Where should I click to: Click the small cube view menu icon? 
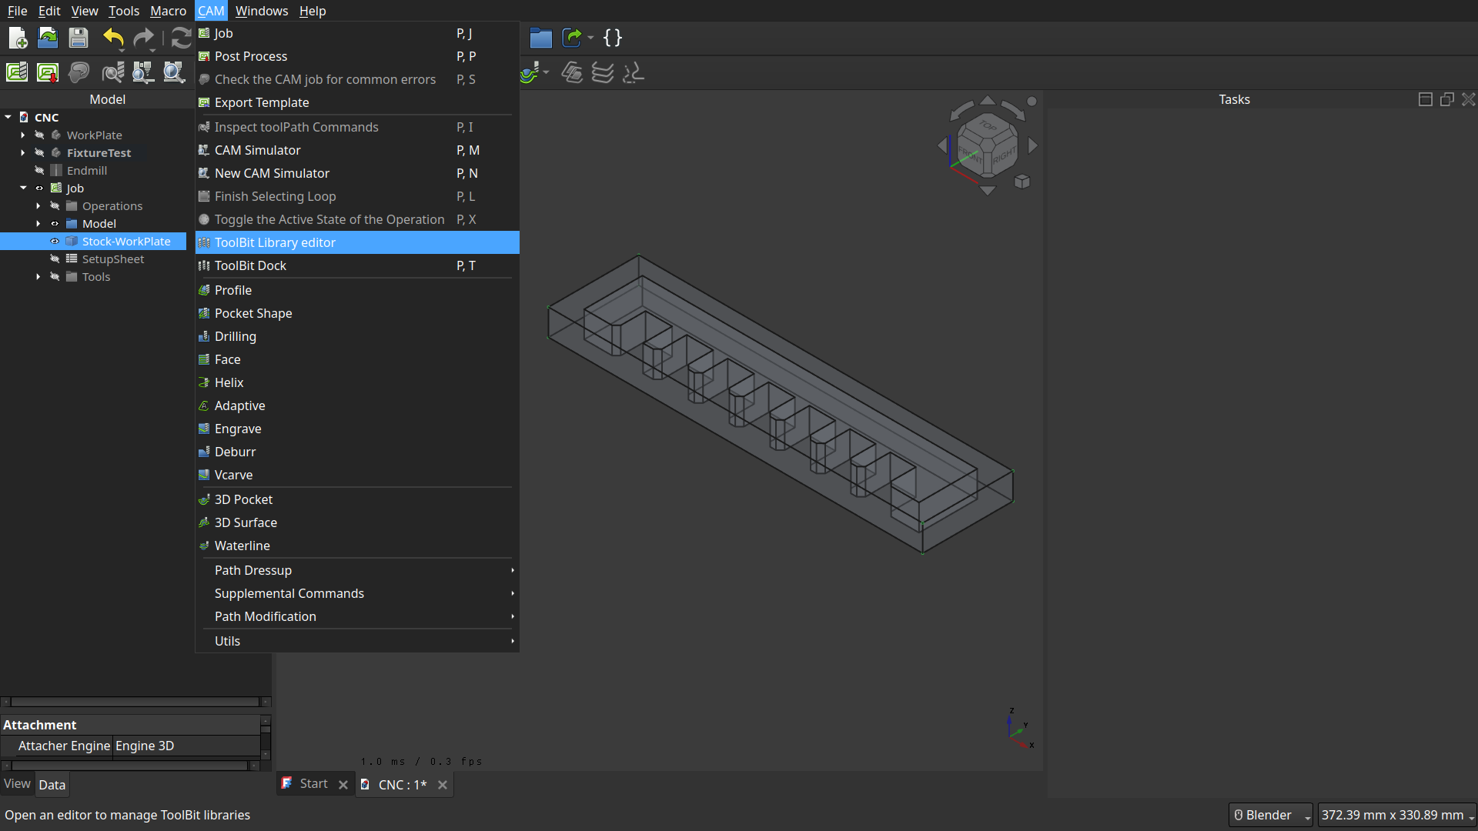click(1022, 182)
